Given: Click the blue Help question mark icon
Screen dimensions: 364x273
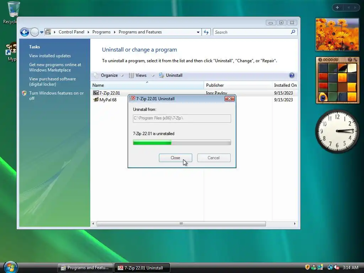Looking at the screenshot, I should tap(292, 75).
